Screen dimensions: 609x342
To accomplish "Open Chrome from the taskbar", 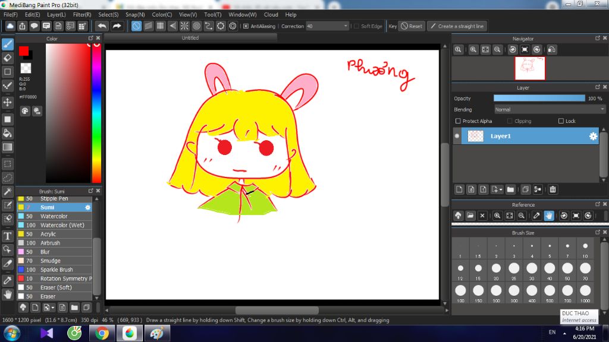I will pos(102,333).
